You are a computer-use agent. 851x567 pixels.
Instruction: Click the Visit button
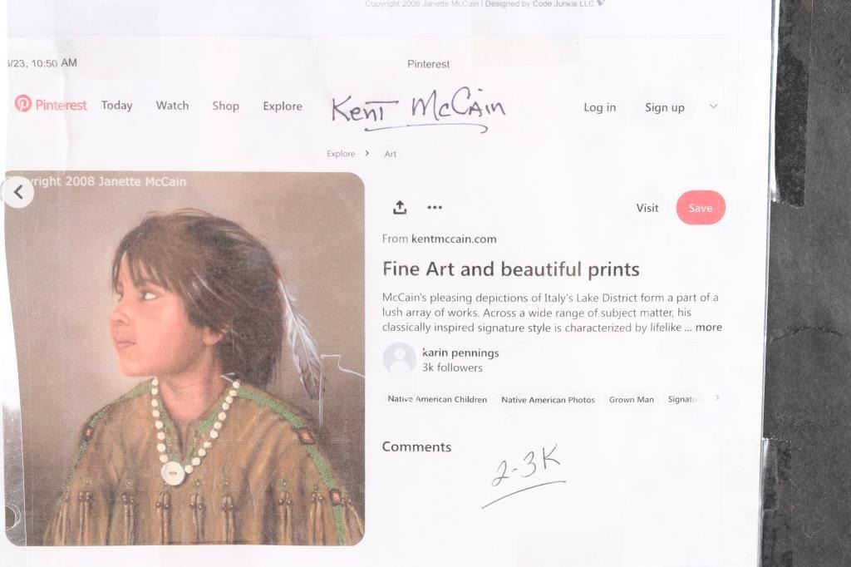point(647,208)
